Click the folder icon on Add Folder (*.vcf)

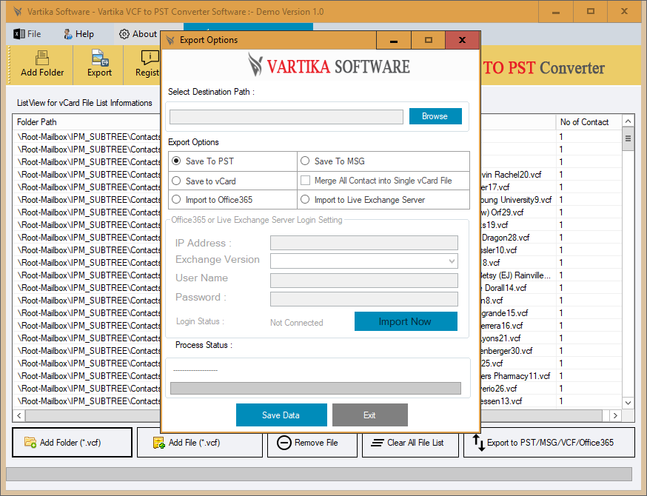30,443
